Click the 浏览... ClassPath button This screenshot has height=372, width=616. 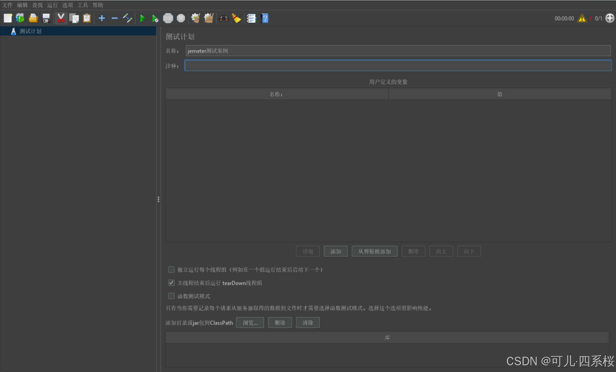(x=250, y=323)
